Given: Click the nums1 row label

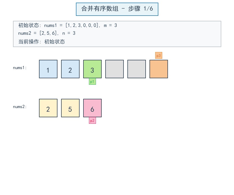Looking at the screenshot, I should (20, 68).
